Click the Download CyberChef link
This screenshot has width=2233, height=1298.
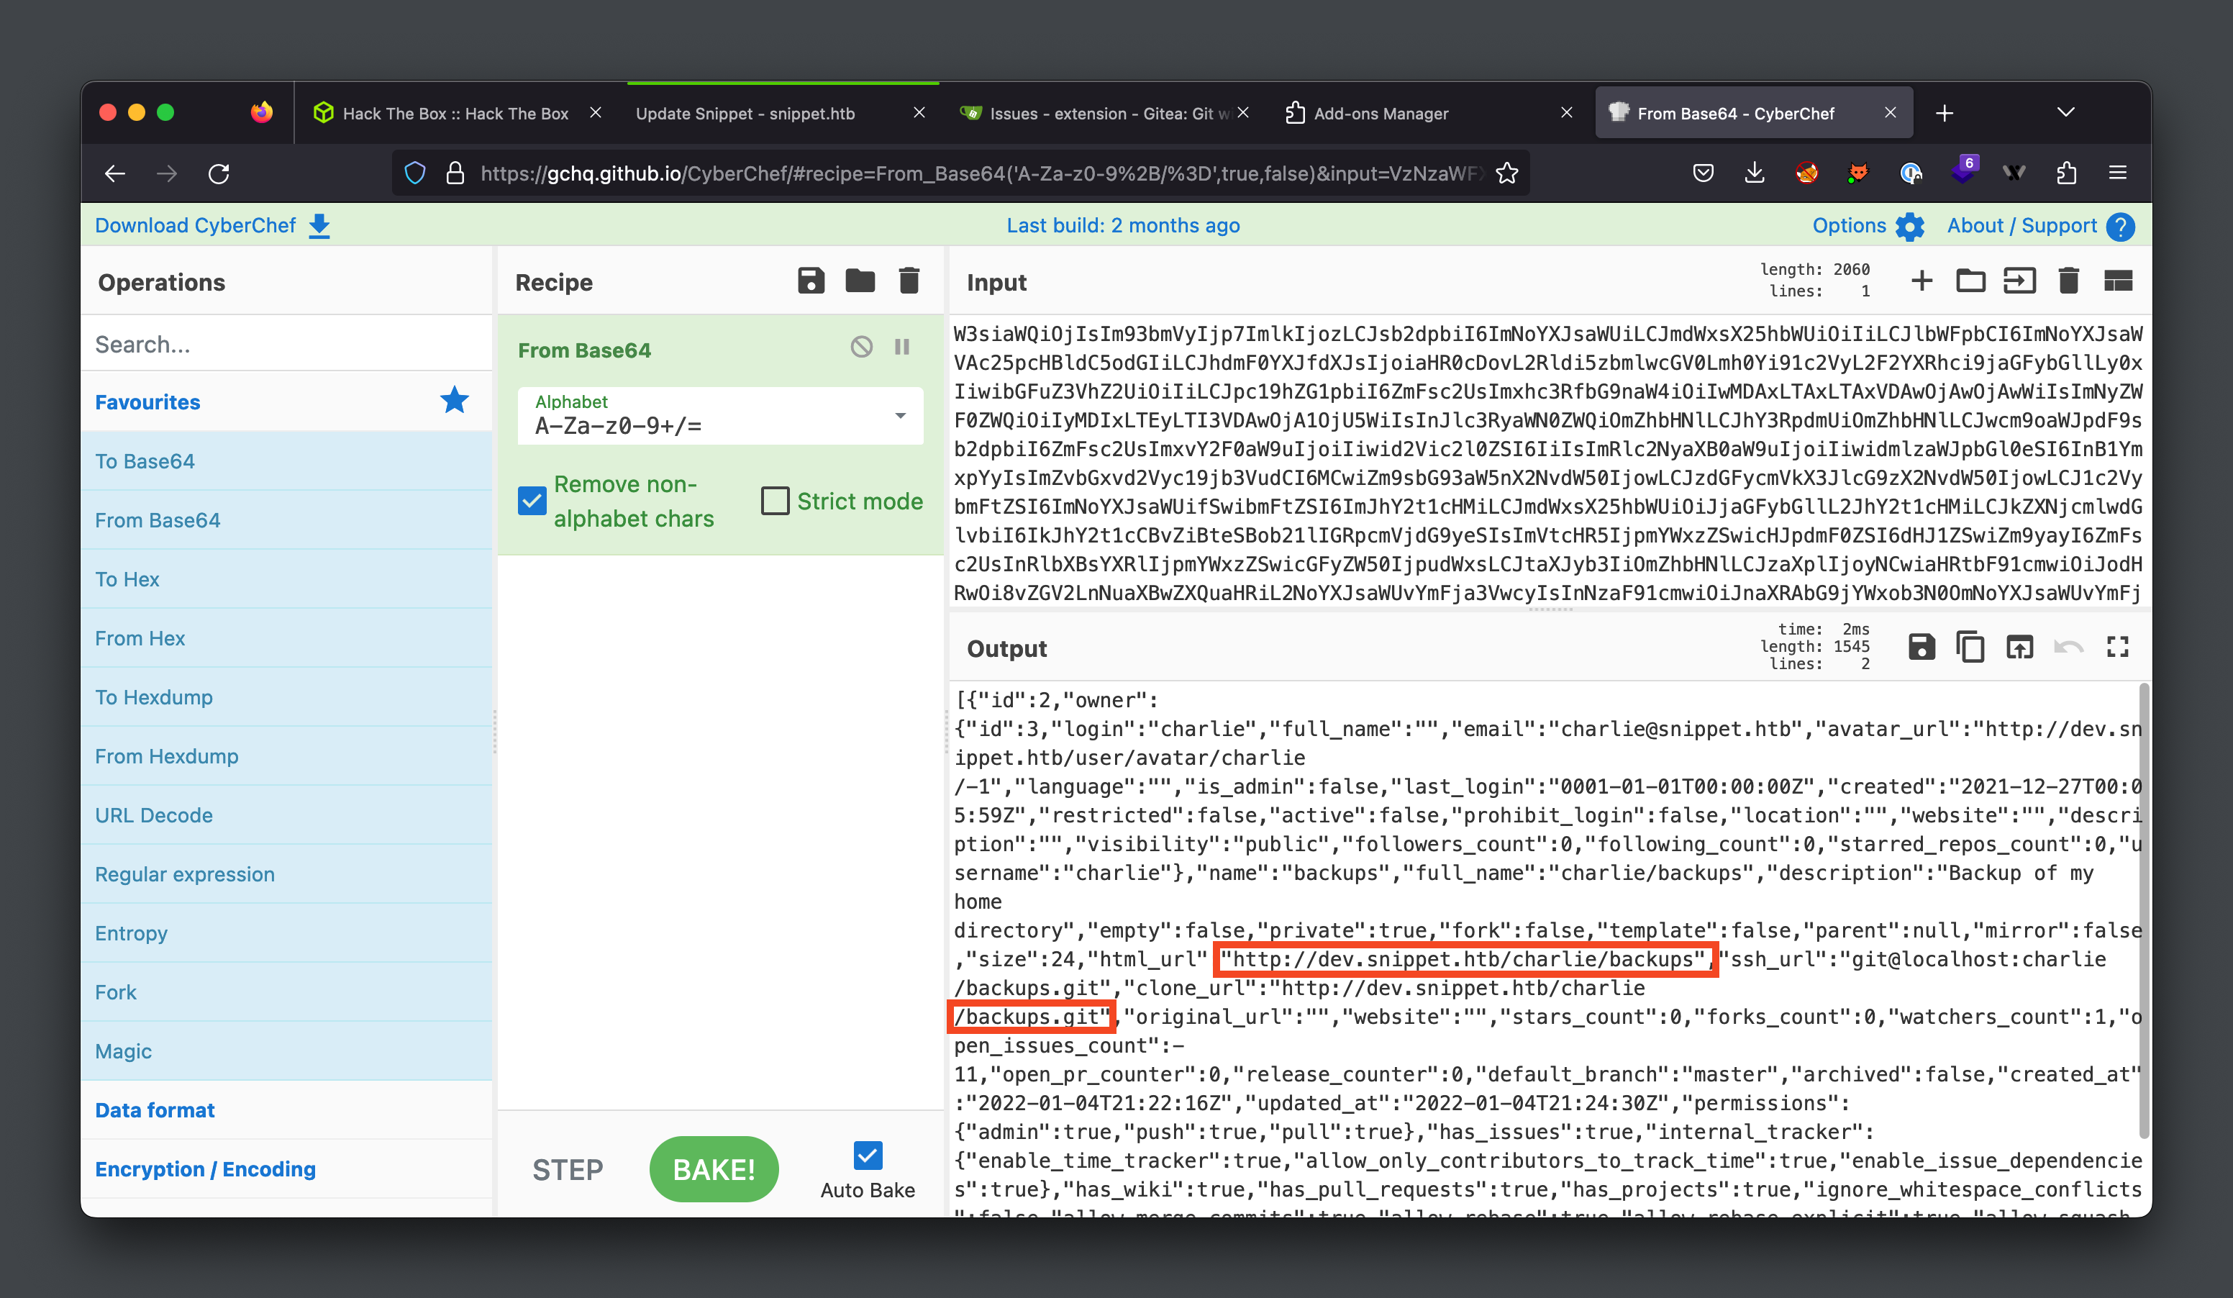pos(213,225)
